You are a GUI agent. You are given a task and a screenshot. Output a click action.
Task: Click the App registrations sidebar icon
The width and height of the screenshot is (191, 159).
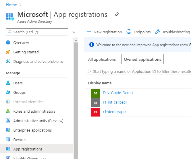pyautogui.click(x=8, y=149)
